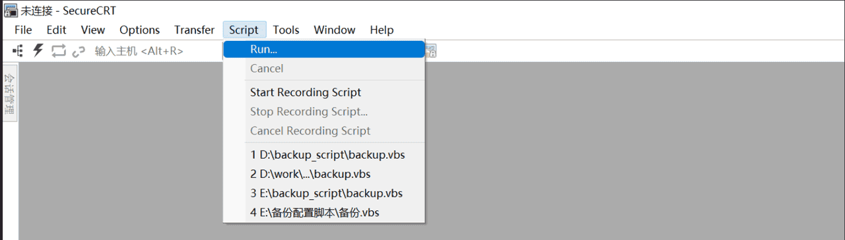Click the SecureCRT title bar app icon
This screenshot has width=845, height=240.
[11, 11]
